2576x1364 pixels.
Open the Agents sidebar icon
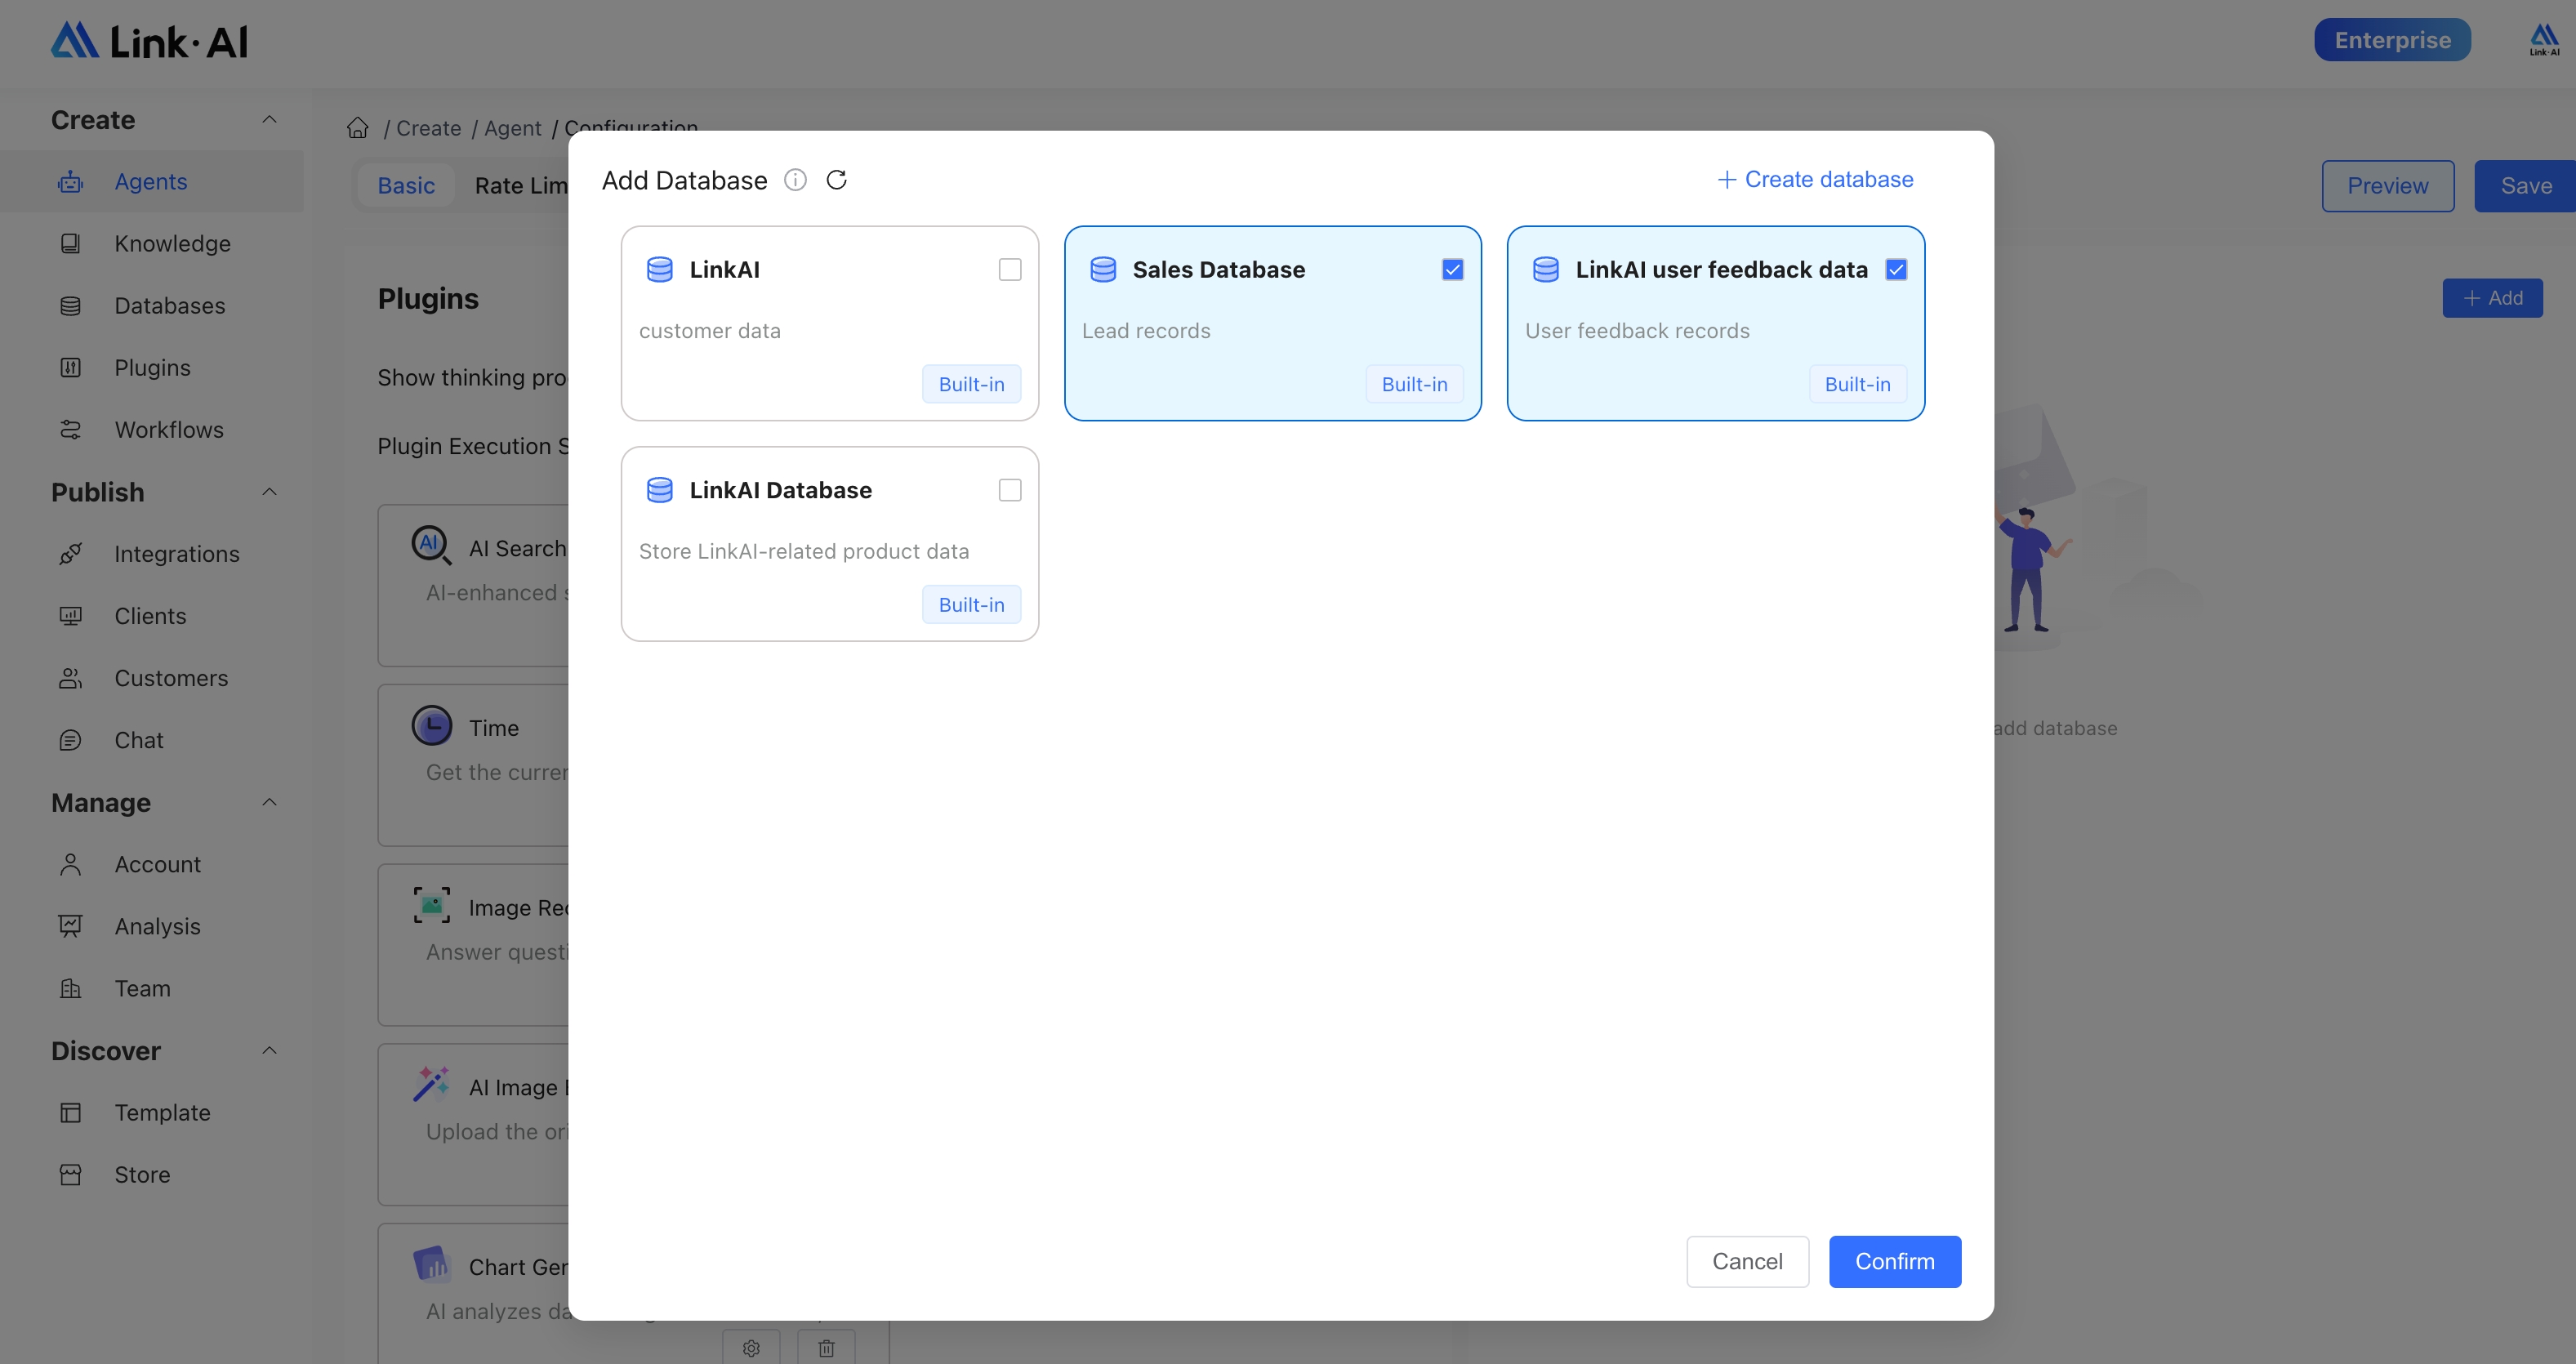pyautogui.click(x=70, y=182)
